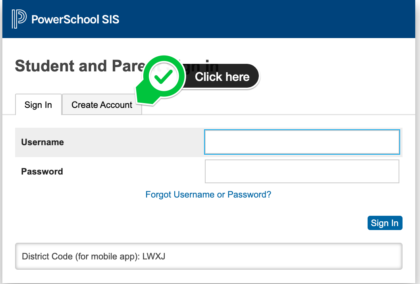Click the highlighted Username text box
Viewport: 420px width, 284px height.
(x=302, y=142)
